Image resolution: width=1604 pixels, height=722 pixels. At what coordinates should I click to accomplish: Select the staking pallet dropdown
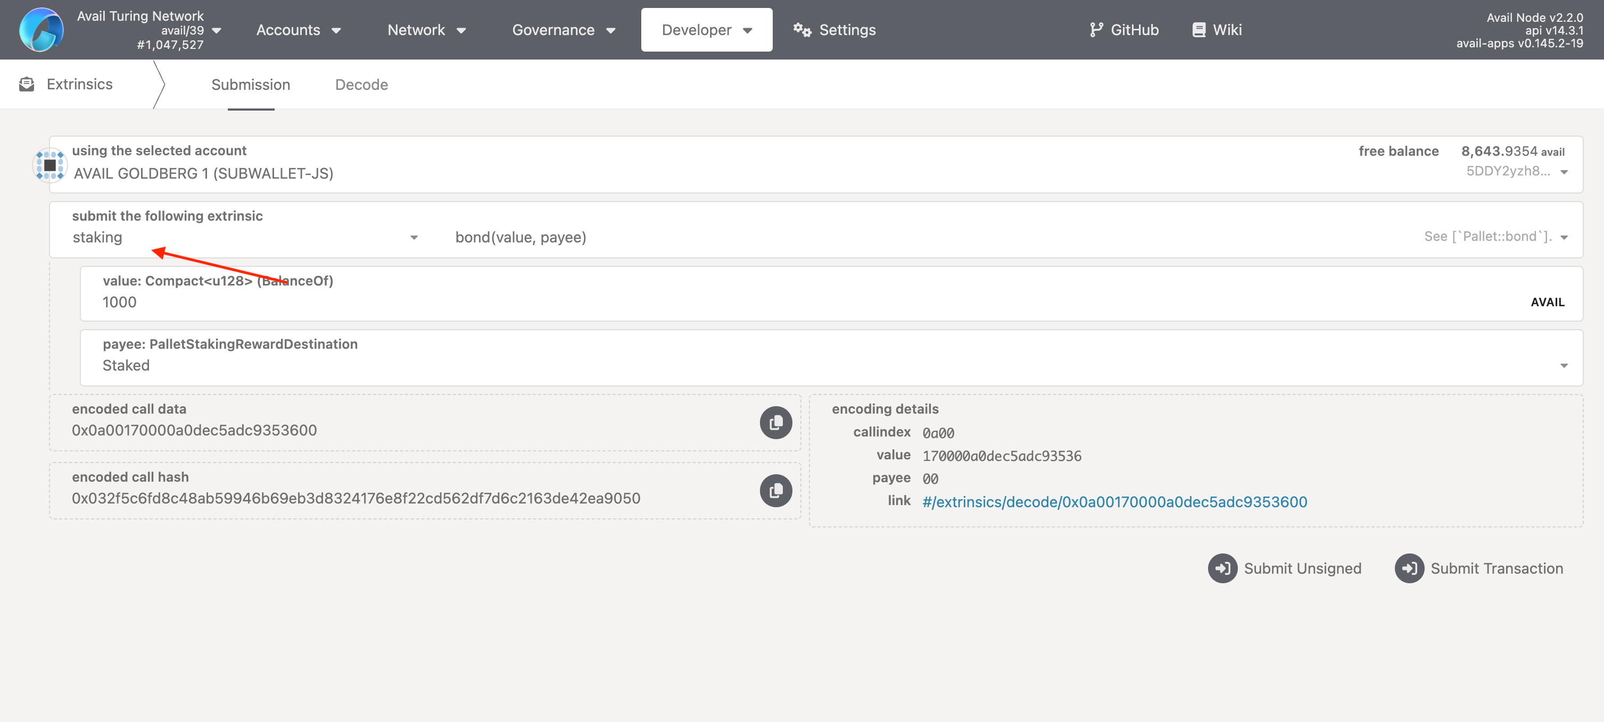[x=243, y=236]
